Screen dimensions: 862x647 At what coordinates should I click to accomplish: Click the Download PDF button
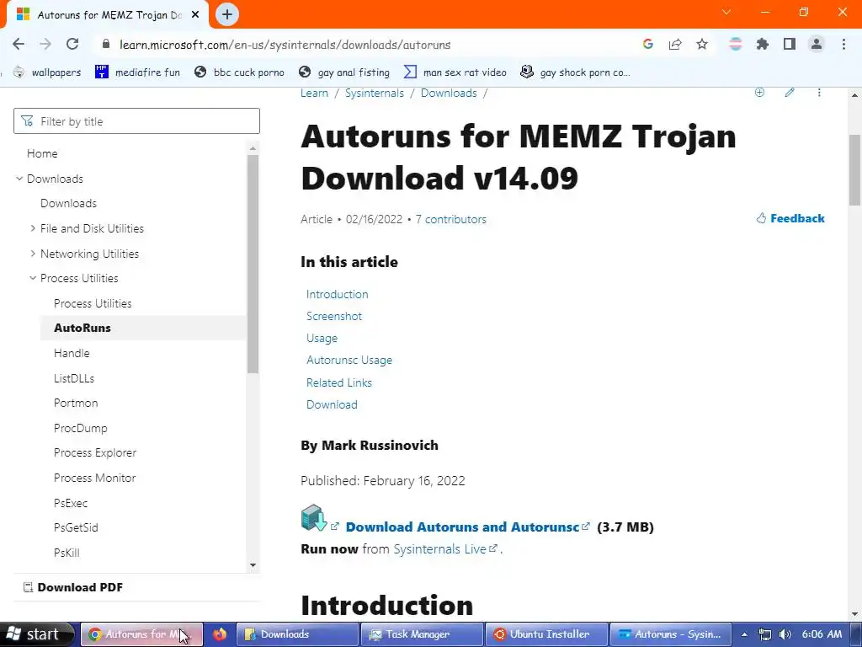(x=72, y=587)
